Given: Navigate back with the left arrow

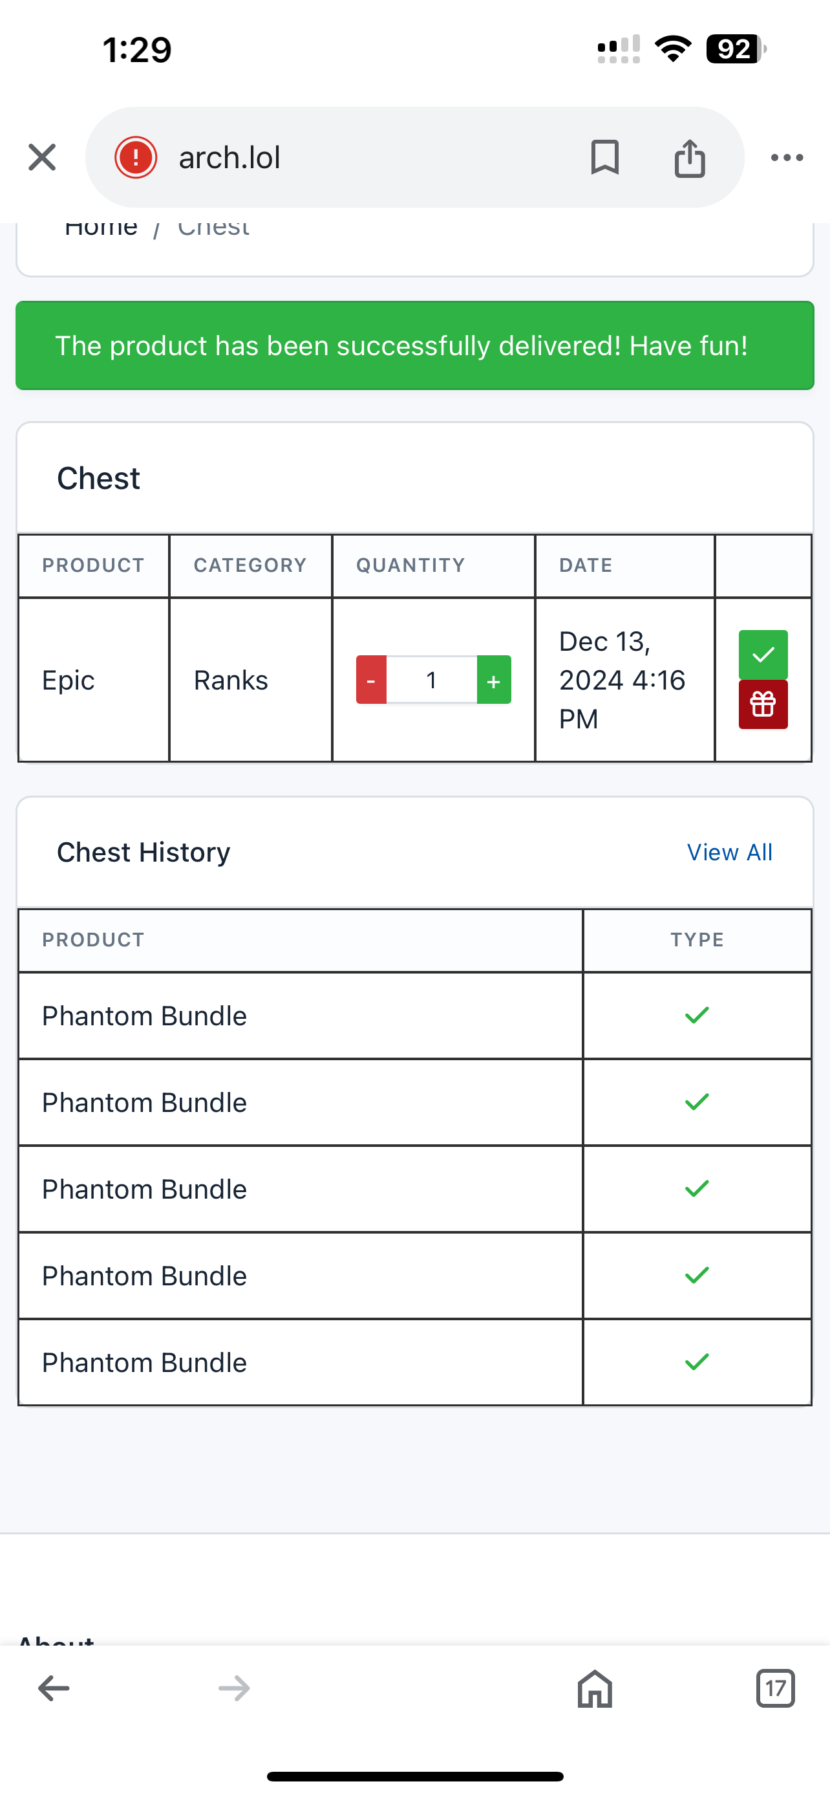Looking at the screenshot, I should coord(54,1688).
